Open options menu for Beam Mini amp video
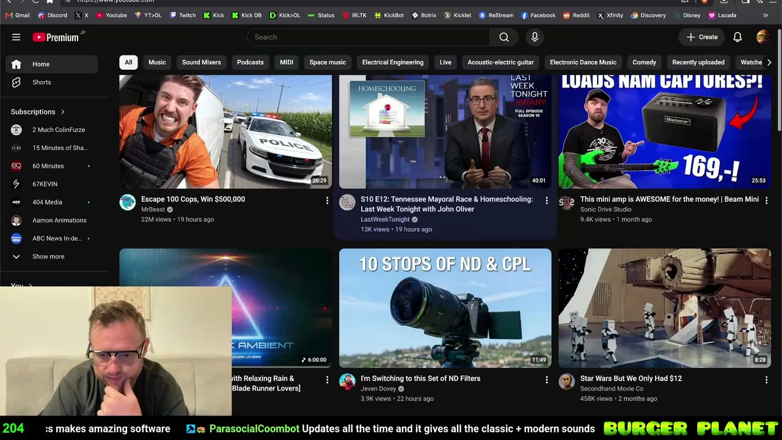The height and width of the screenshot is (440, 782). point(766,200)
